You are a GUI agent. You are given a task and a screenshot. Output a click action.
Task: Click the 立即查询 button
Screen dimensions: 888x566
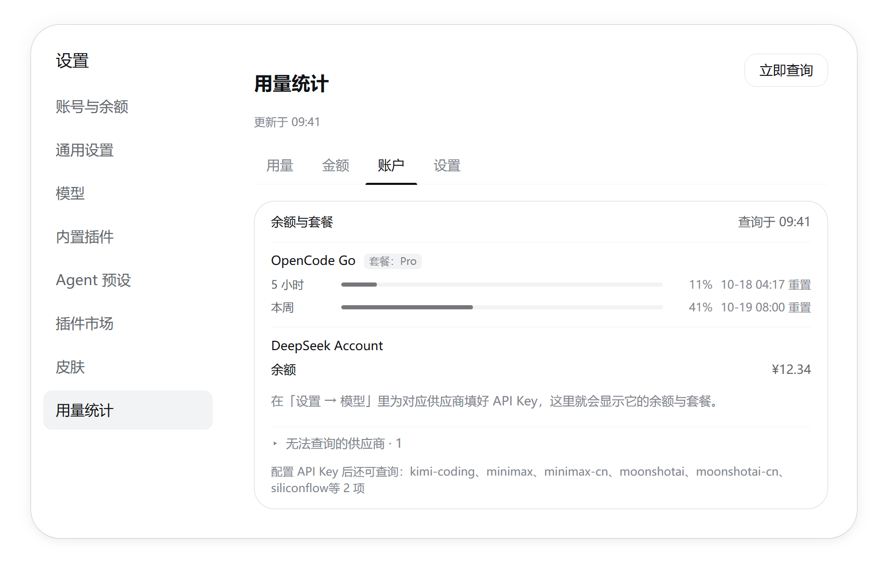click(x=786, y=70)
